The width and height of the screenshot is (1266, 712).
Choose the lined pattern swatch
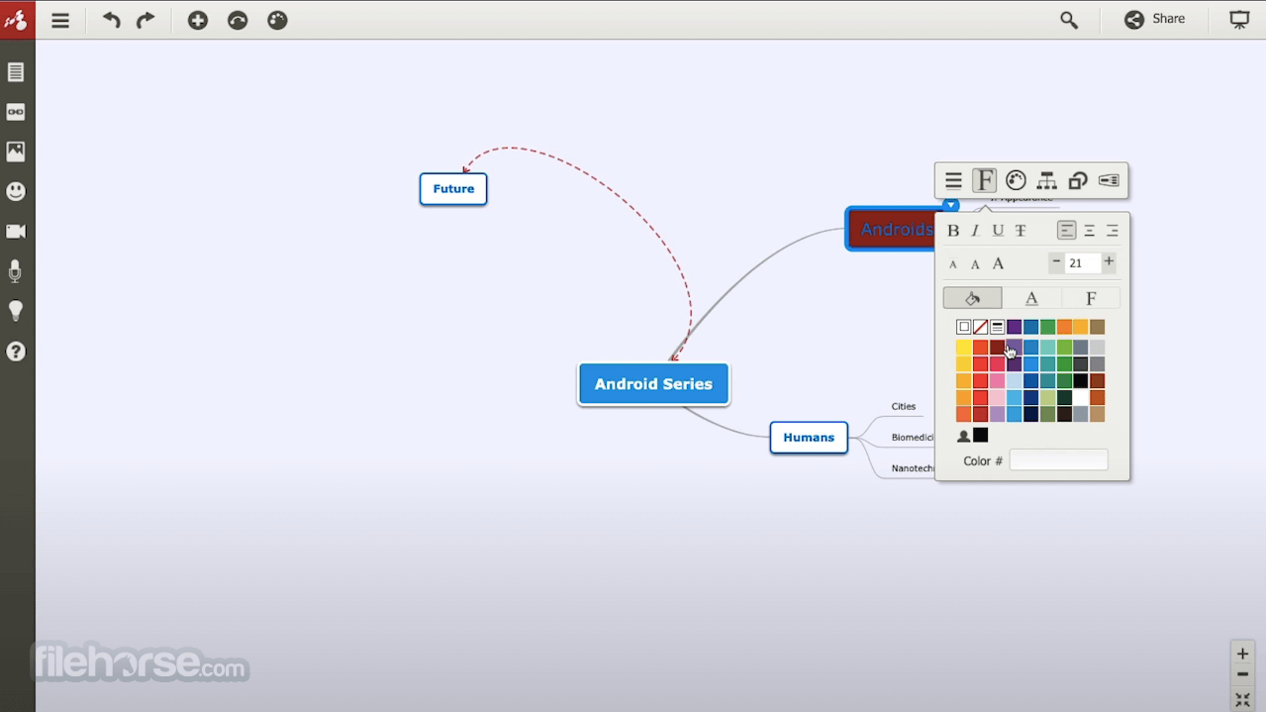[x=997, y=327]
